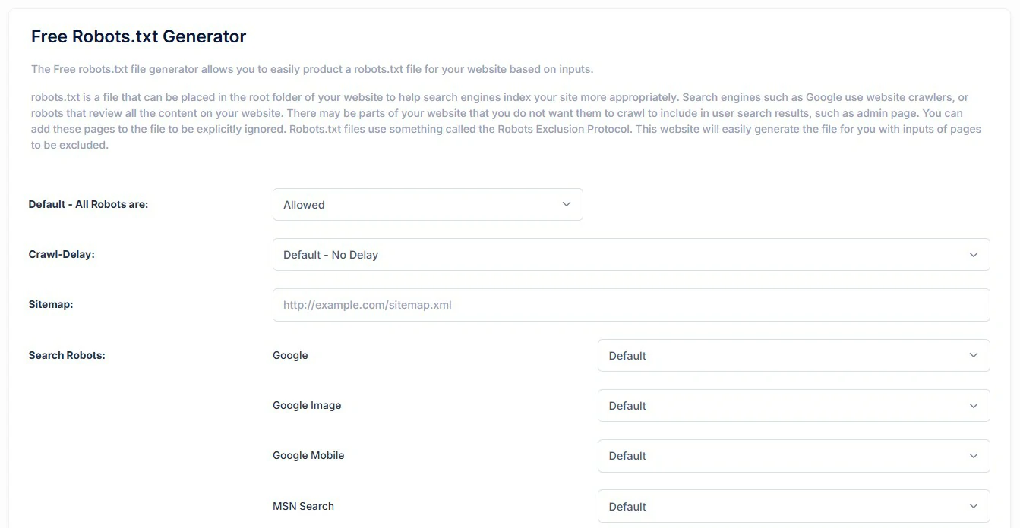Image resolution: width=1020 pixels, height=528 pixels.
Task: Open the Google Image Default dropdown
Action: coord(794,405)
